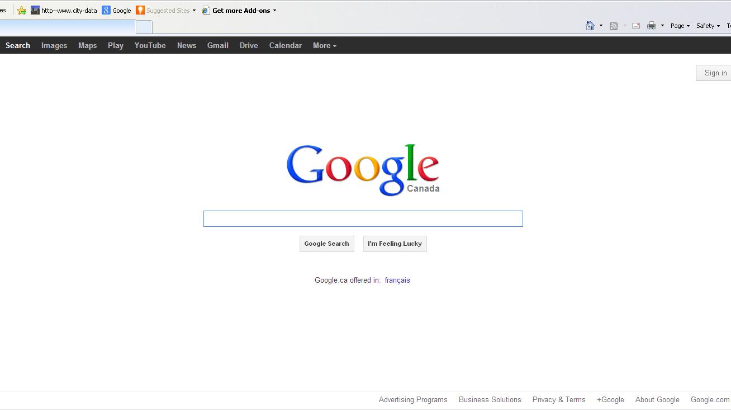The image size is (731, 410).
Task: Open Calendar from Google's navigation bar
Action: point(285,45)
